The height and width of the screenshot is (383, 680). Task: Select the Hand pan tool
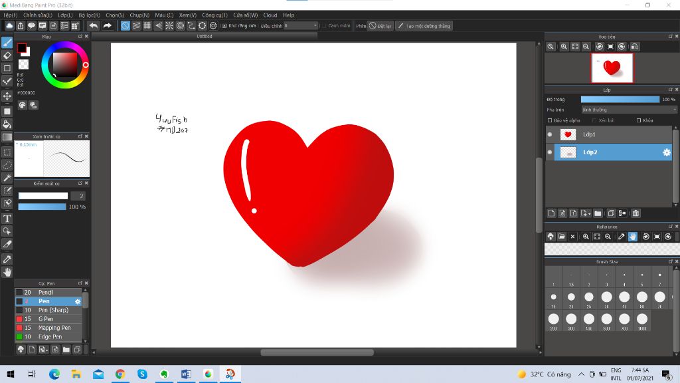[x=7, y=272]
